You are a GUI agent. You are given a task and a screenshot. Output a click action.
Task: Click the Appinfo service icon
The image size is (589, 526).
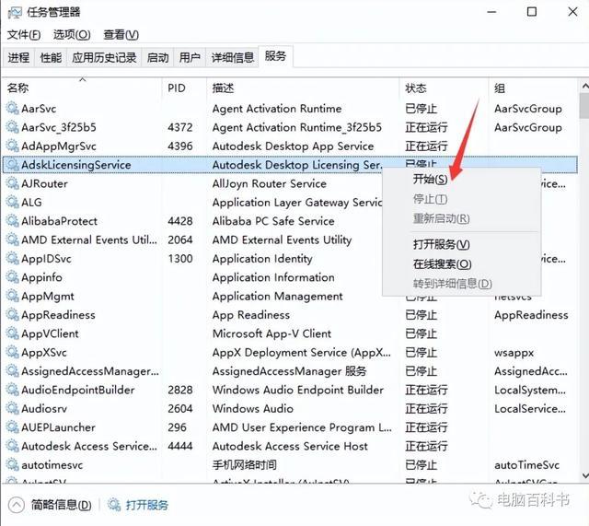pos(12,277)
